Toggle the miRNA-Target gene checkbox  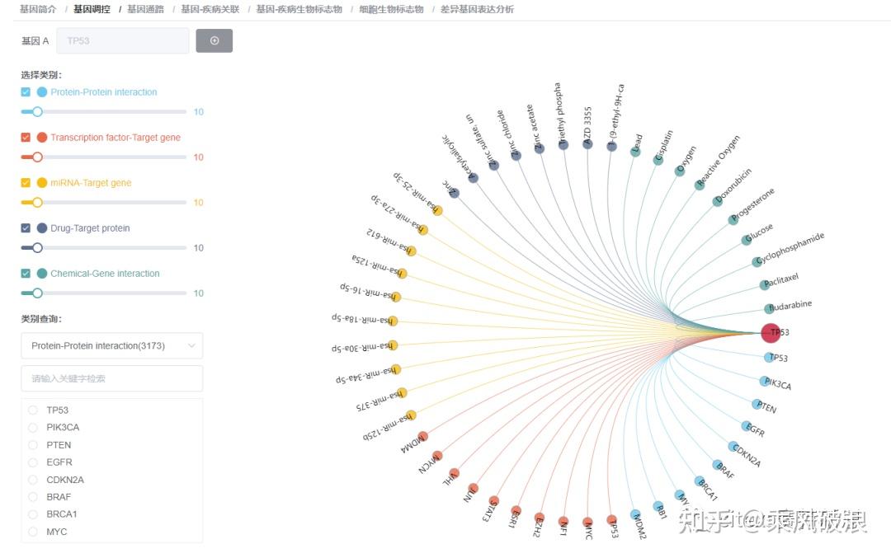(x=26, y=183)
